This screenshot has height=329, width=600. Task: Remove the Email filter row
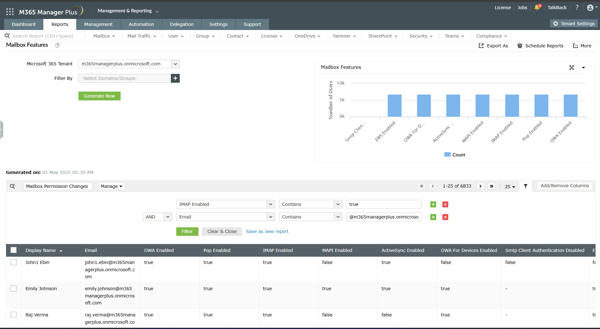point(445,217)
